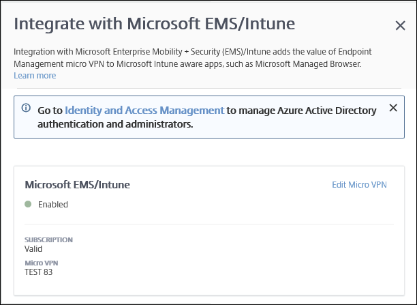This screenshot has height=305, width=417.
Task: Click the Edit Micro VPN link
Action: (359, 185)
